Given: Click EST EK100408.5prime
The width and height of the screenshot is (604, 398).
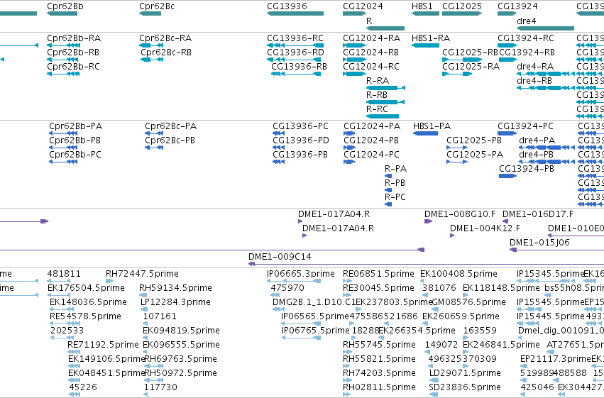Looking at the screenshot, I should [x=459, y=274].
